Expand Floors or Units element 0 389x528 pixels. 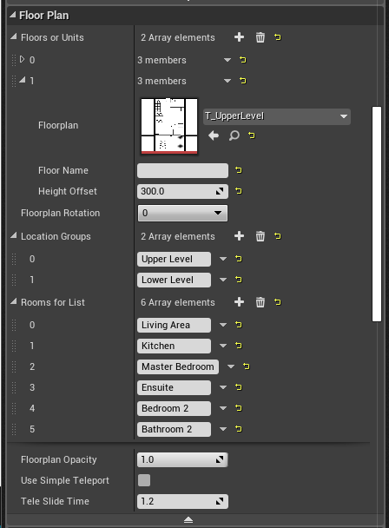pos(23,60)
